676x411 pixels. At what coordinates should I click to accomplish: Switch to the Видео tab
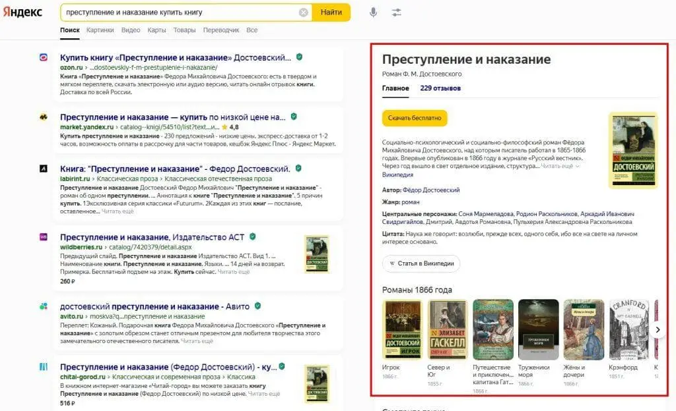131,30
